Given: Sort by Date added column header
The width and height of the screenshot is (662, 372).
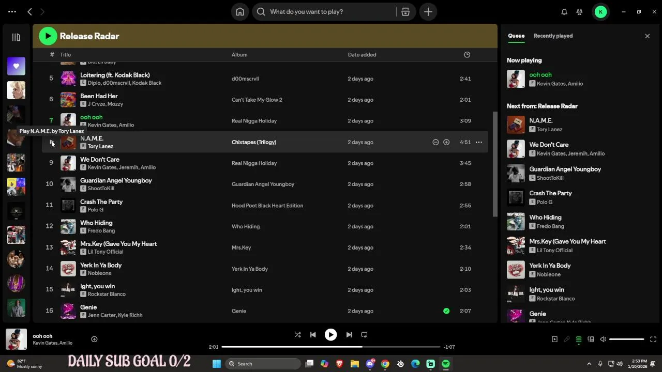Looking at the screenshot, I should click(x=362, y=55).
